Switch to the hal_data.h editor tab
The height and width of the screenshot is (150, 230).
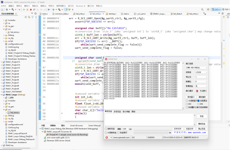click(178, 14)
